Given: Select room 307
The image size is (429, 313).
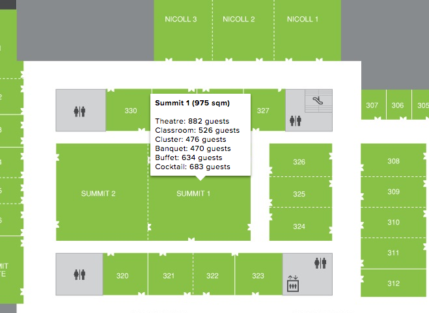Looking at the screenshot, I should (x=374, y=105).
